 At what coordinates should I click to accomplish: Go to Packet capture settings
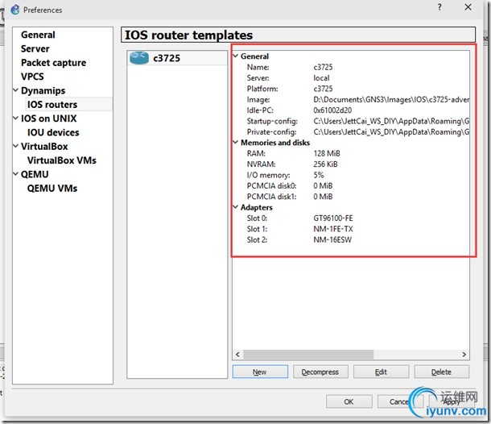(53, 63)
